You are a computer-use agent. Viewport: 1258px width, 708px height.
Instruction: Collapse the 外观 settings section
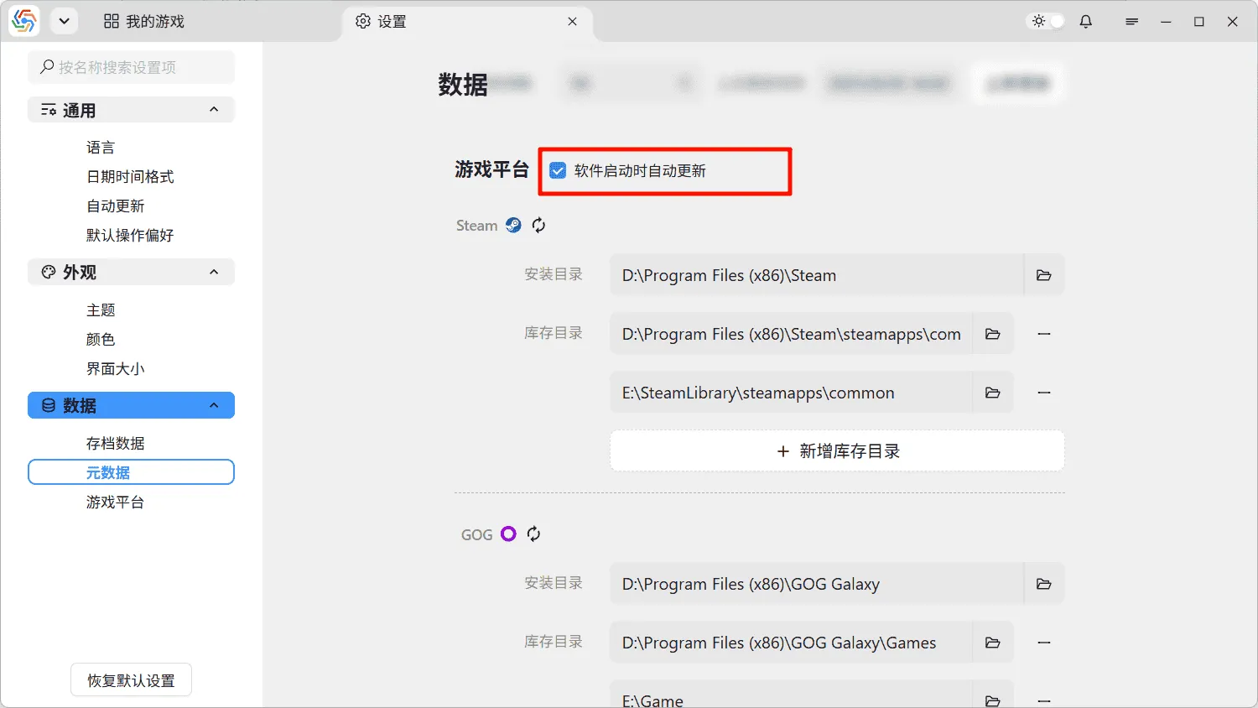[214, 272]
